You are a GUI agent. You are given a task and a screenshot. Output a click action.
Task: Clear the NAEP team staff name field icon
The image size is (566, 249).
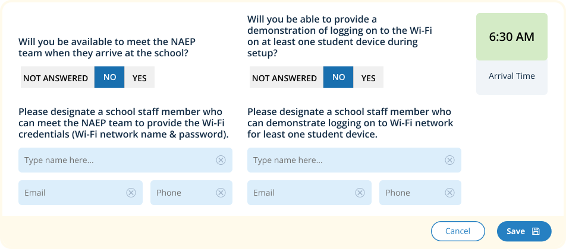click(x=221, y=160)
